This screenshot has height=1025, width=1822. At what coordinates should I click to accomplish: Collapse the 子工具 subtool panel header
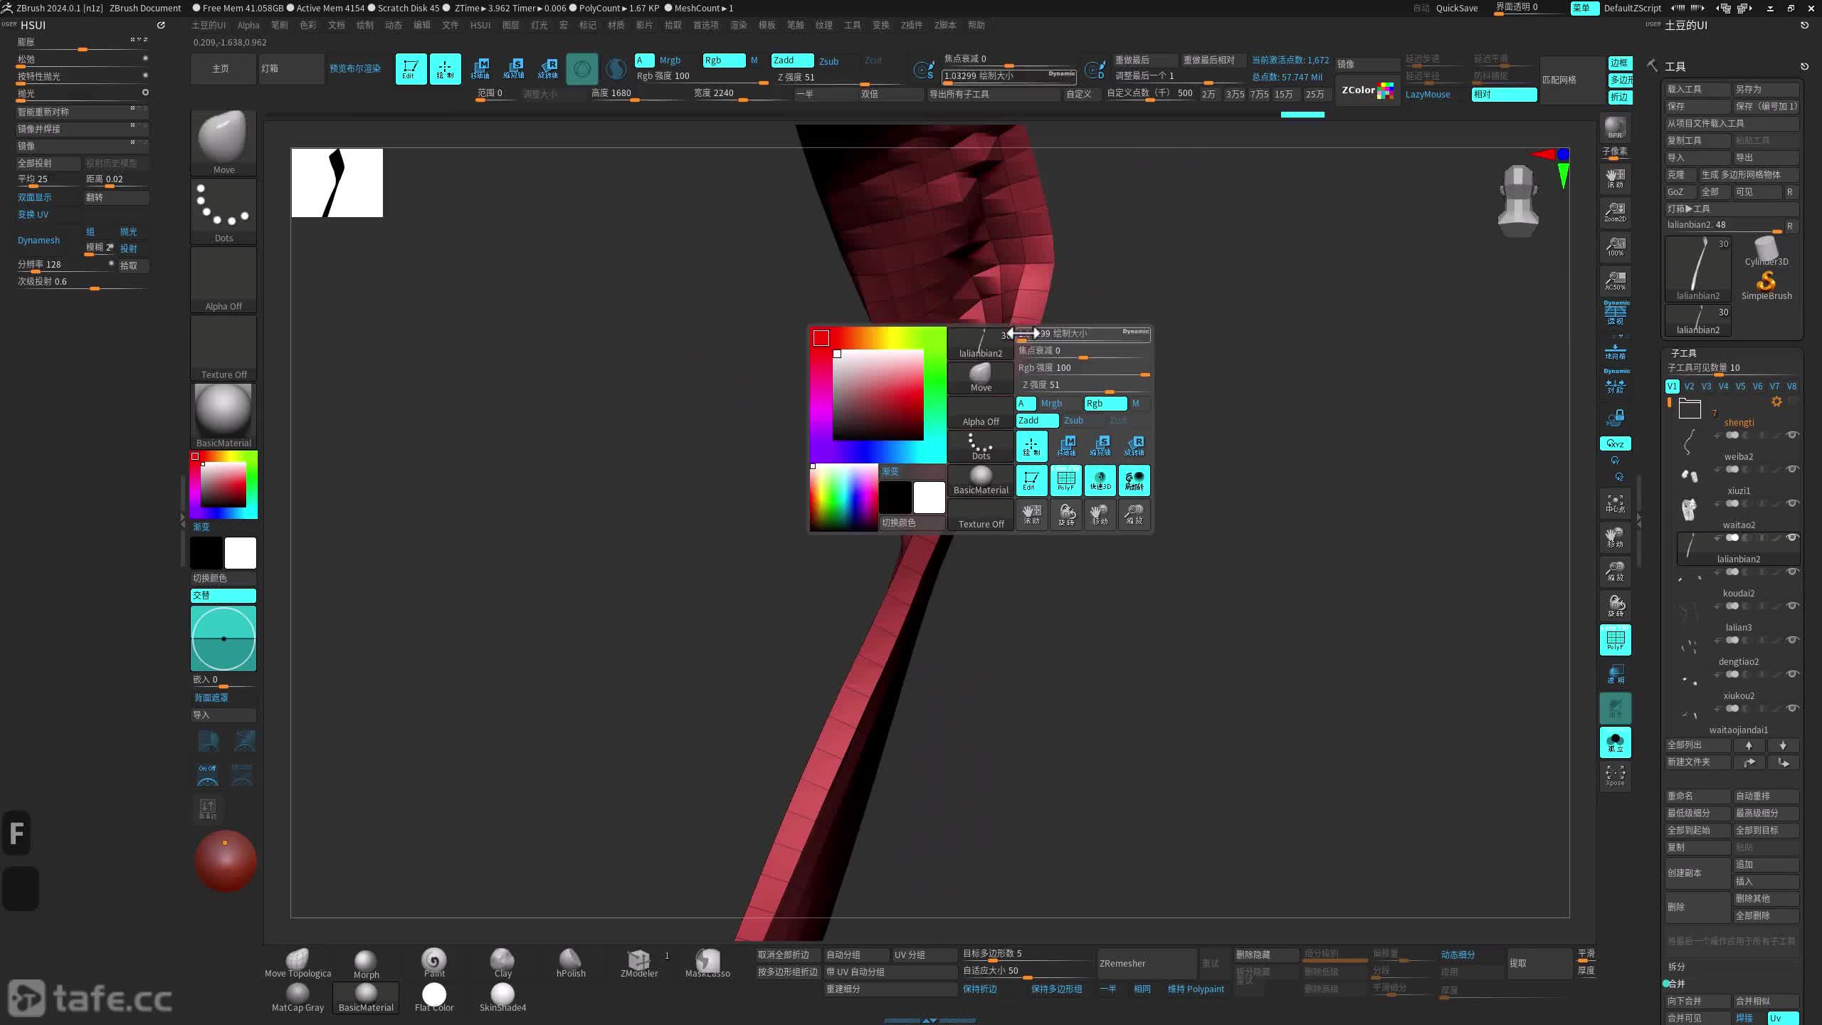pos(1684,353)
